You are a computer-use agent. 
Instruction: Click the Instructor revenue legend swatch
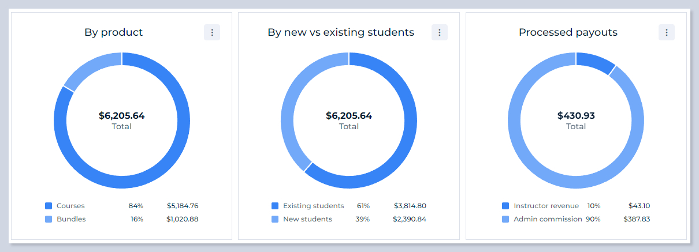[x=505, y=206]
